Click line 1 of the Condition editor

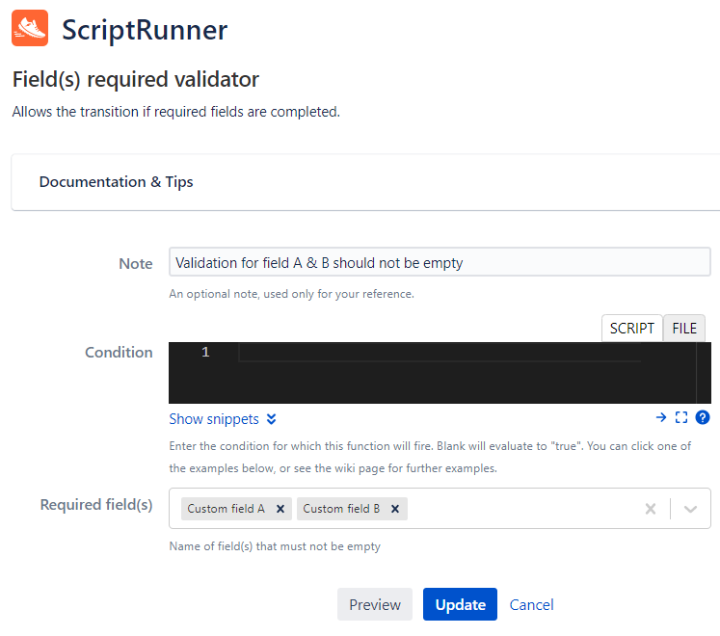click(x=440, y=353)
